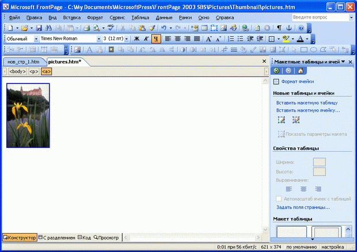Open the Undo history dropdown arrow
This screenshot has width=357, height=252.
(x=170, y=28)
